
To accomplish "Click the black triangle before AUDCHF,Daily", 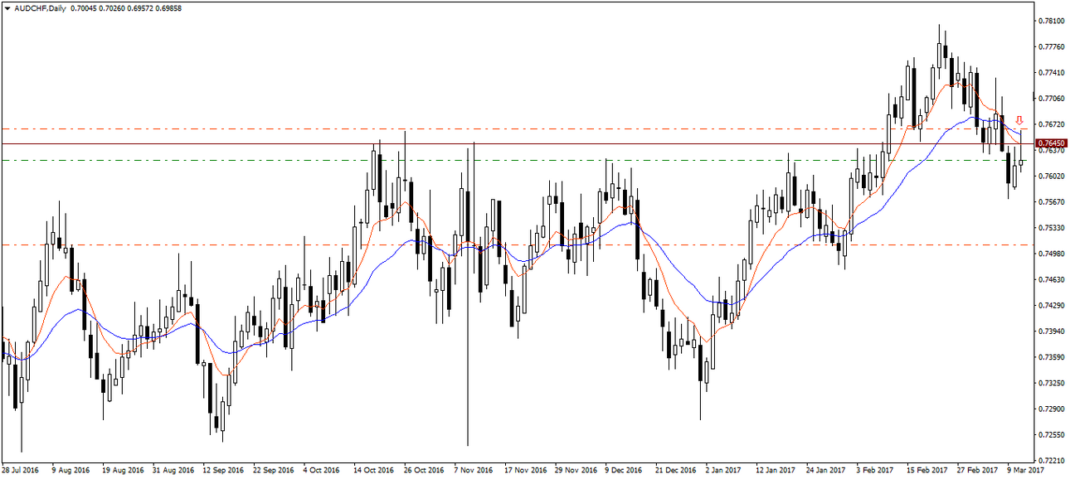I will 7,7.
